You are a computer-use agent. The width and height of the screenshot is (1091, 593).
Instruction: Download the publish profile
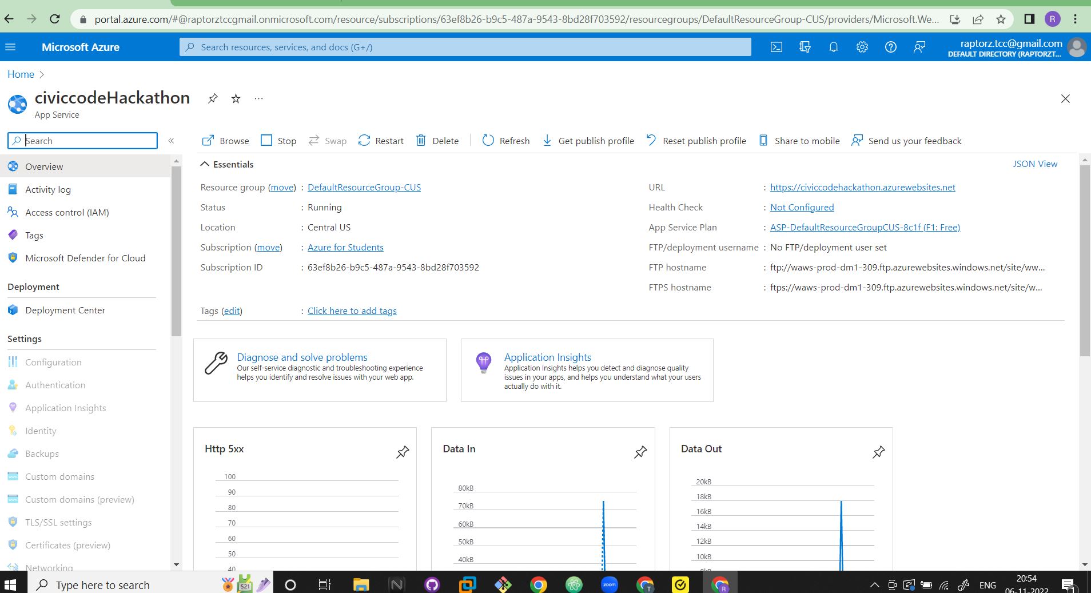[588, 141]
